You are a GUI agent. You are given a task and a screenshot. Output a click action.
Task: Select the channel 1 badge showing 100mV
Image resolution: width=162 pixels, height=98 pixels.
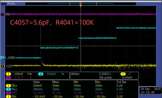(x=8, y=74)
